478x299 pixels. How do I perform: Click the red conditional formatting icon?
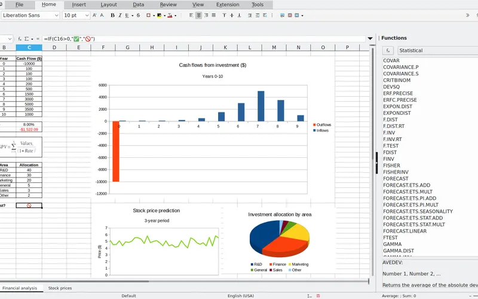(x=290, y=16)
